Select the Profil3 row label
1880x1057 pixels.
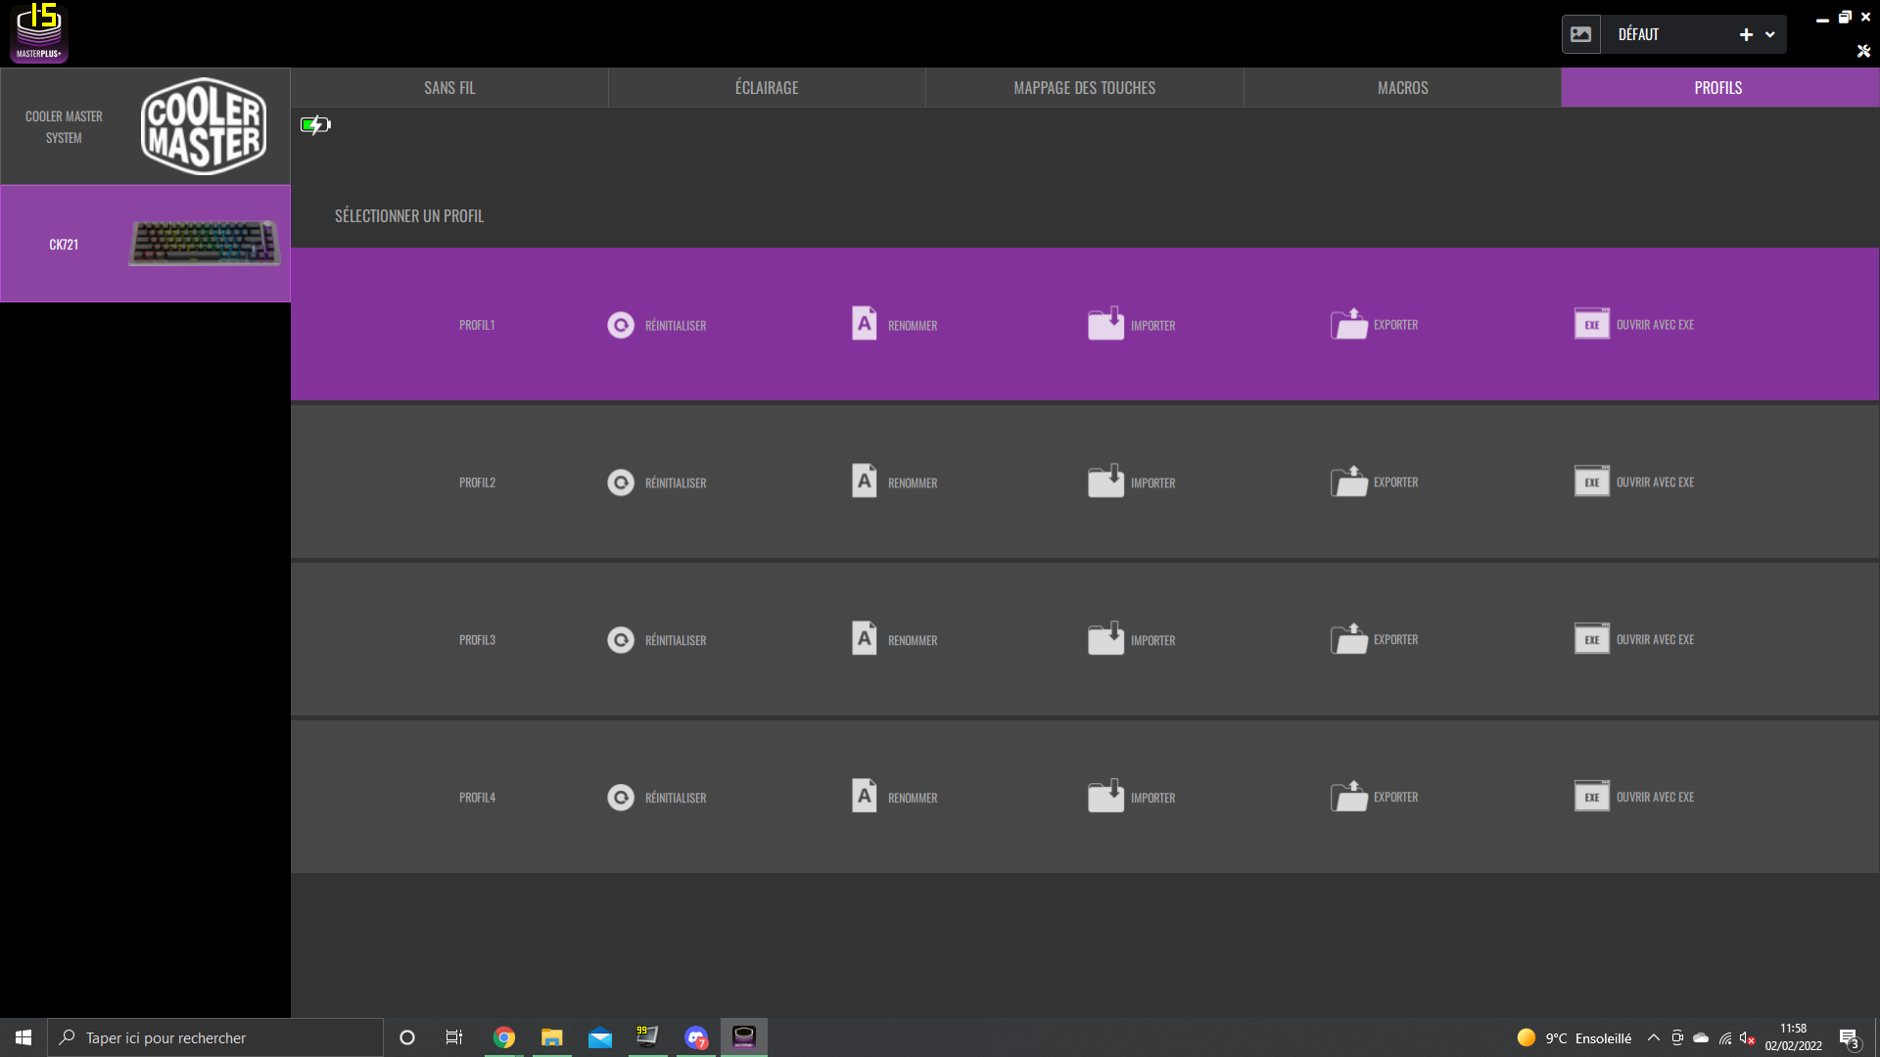coord(477,640)
